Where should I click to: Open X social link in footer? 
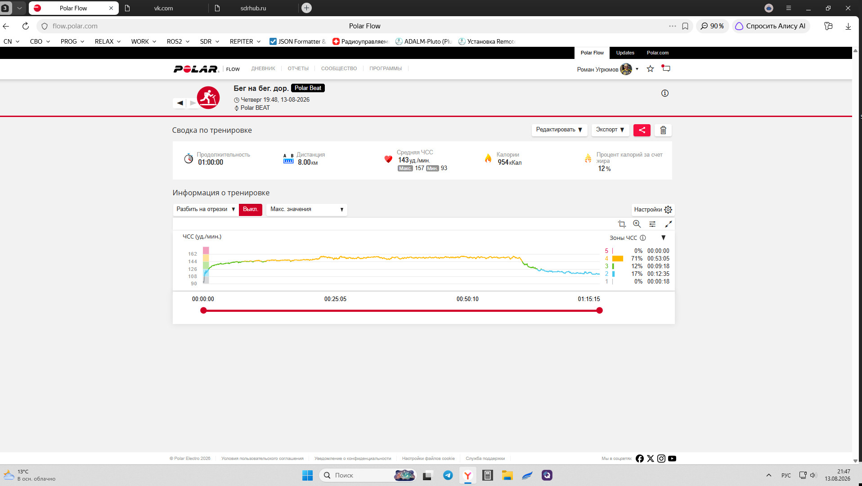tap(651, 459)
